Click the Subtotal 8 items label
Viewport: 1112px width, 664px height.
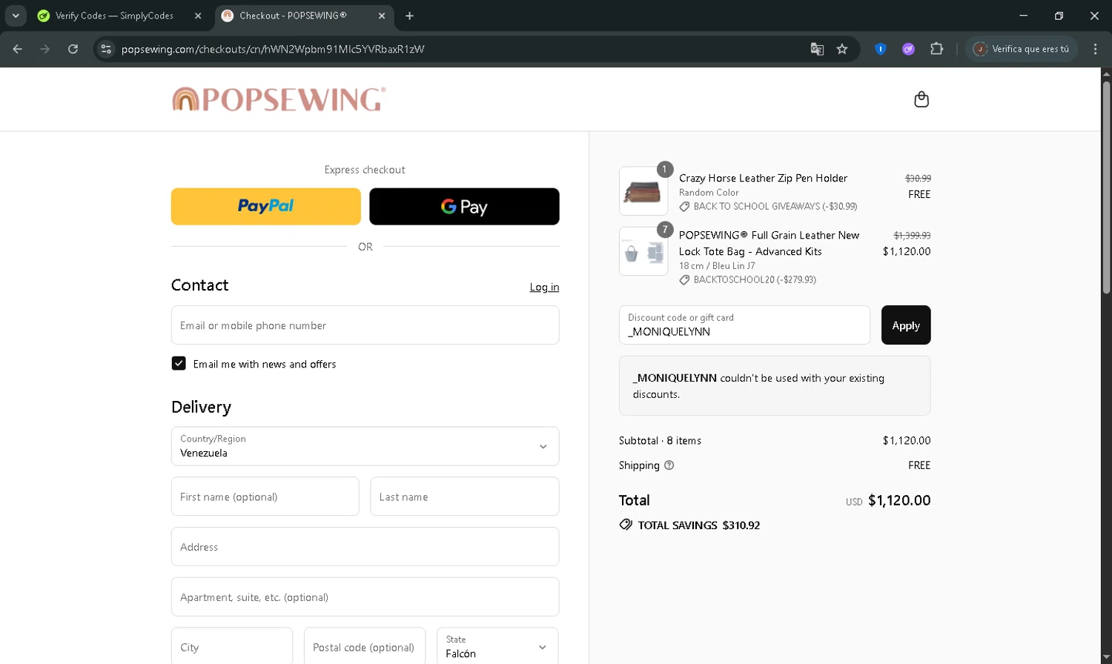pos(660,440)
